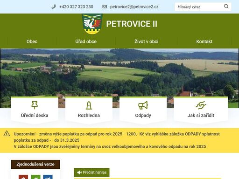Click the tower icon above Rozhledna
The image size is (239, 179).
pos(89,105)
